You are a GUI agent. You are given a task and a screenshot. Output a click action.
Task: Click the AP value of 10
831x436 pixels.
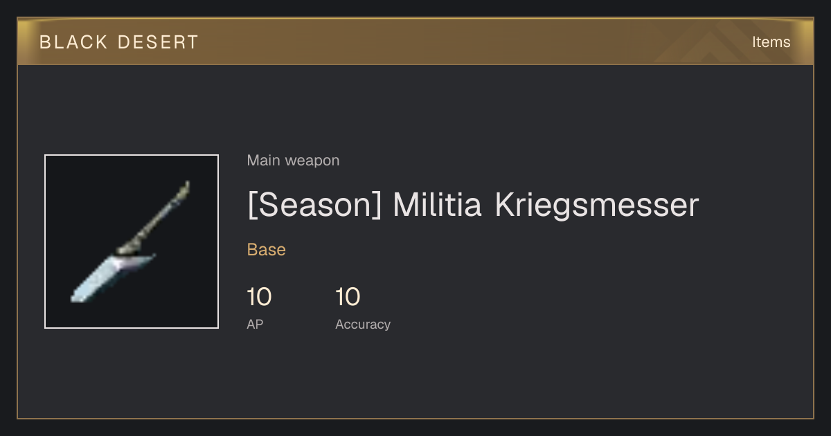(259, 298)
